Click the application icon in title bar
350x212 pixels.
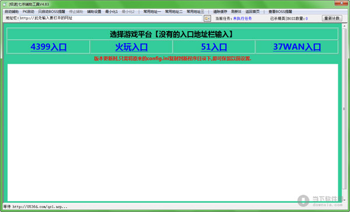[4, 4]
